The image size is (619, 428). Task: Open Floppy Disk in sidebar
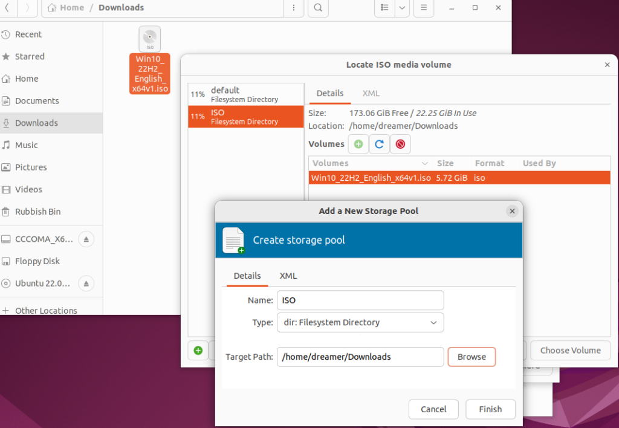coord(51,261)
